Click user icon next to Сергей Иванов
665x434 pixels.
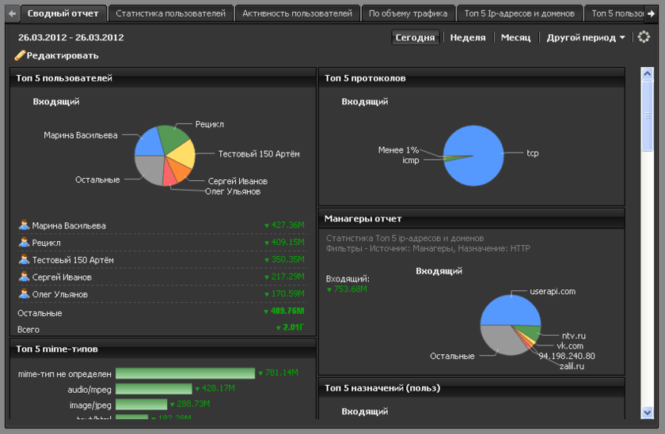pyautogui.click(x=24, y=277)
